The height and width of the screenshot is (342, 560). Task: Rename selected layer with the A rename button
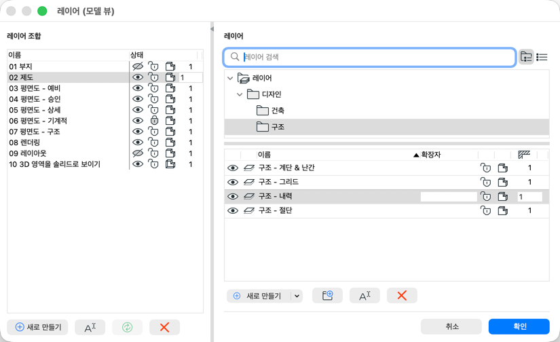365,296
